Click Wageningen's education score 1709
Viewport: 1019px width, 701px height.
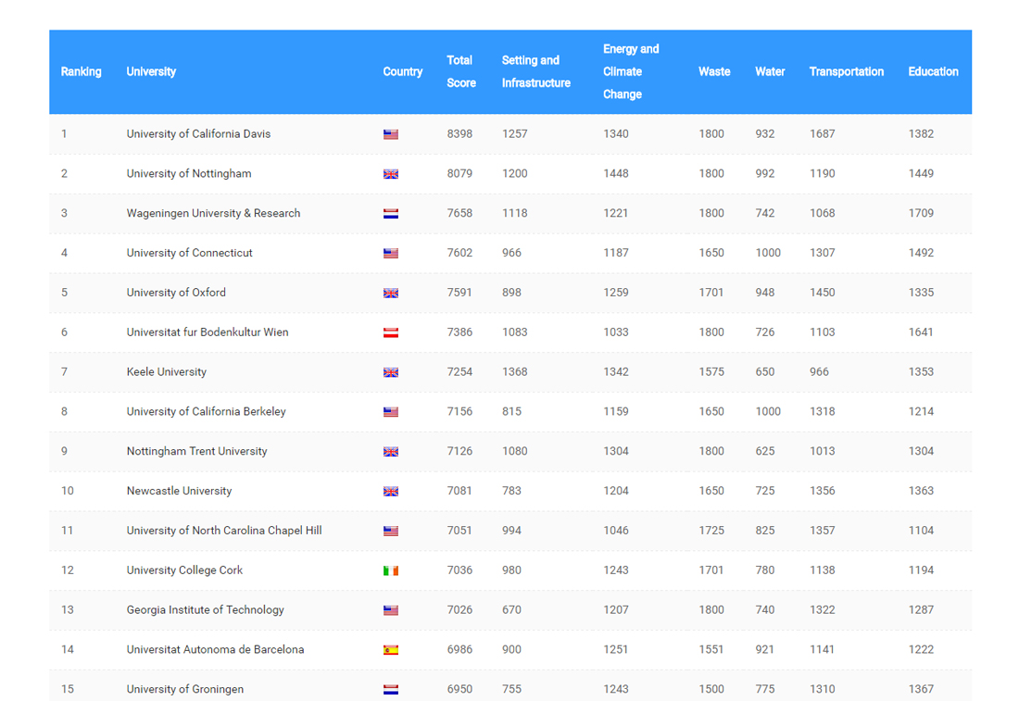point(921,213)
